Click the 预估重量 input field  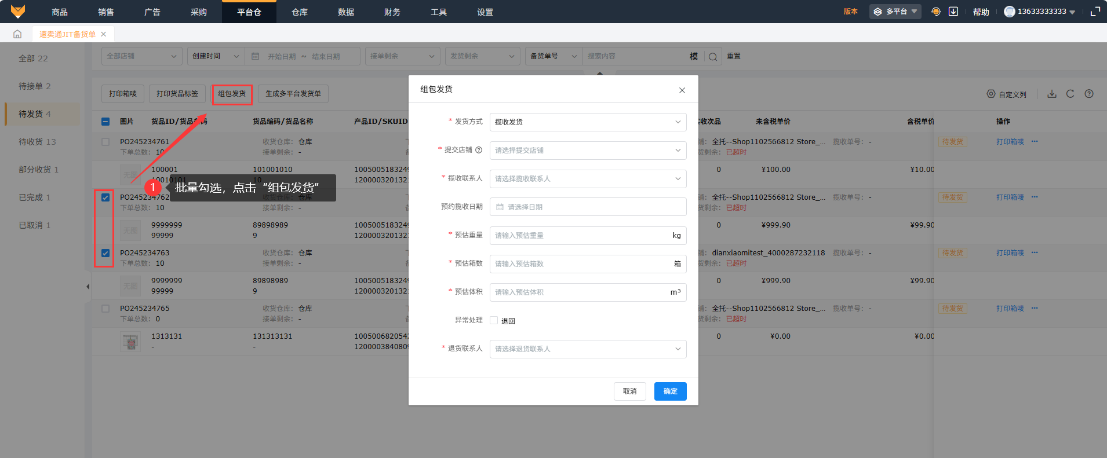point(580,236)
